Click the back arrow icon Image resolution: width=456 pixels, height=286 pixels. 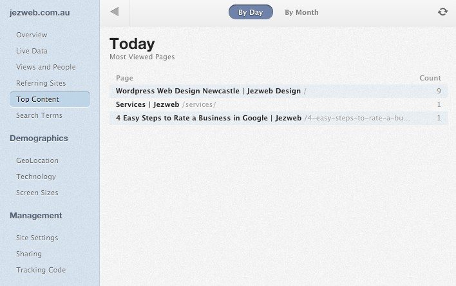(115, 12)
